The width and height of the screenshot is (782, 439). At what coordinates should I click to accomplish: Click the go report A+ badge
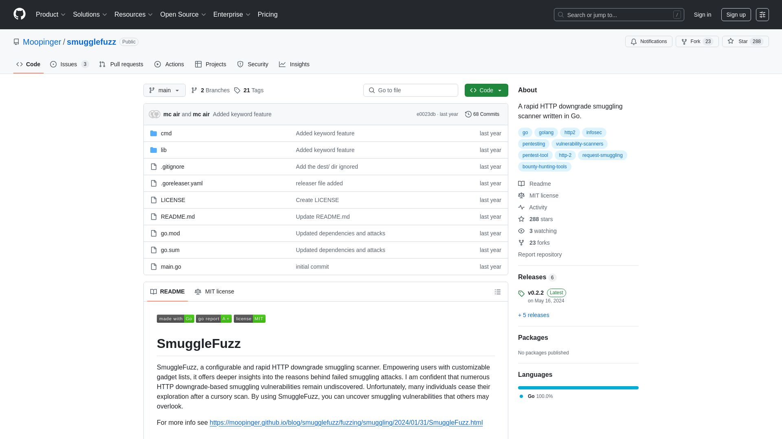tap(214, 319)
